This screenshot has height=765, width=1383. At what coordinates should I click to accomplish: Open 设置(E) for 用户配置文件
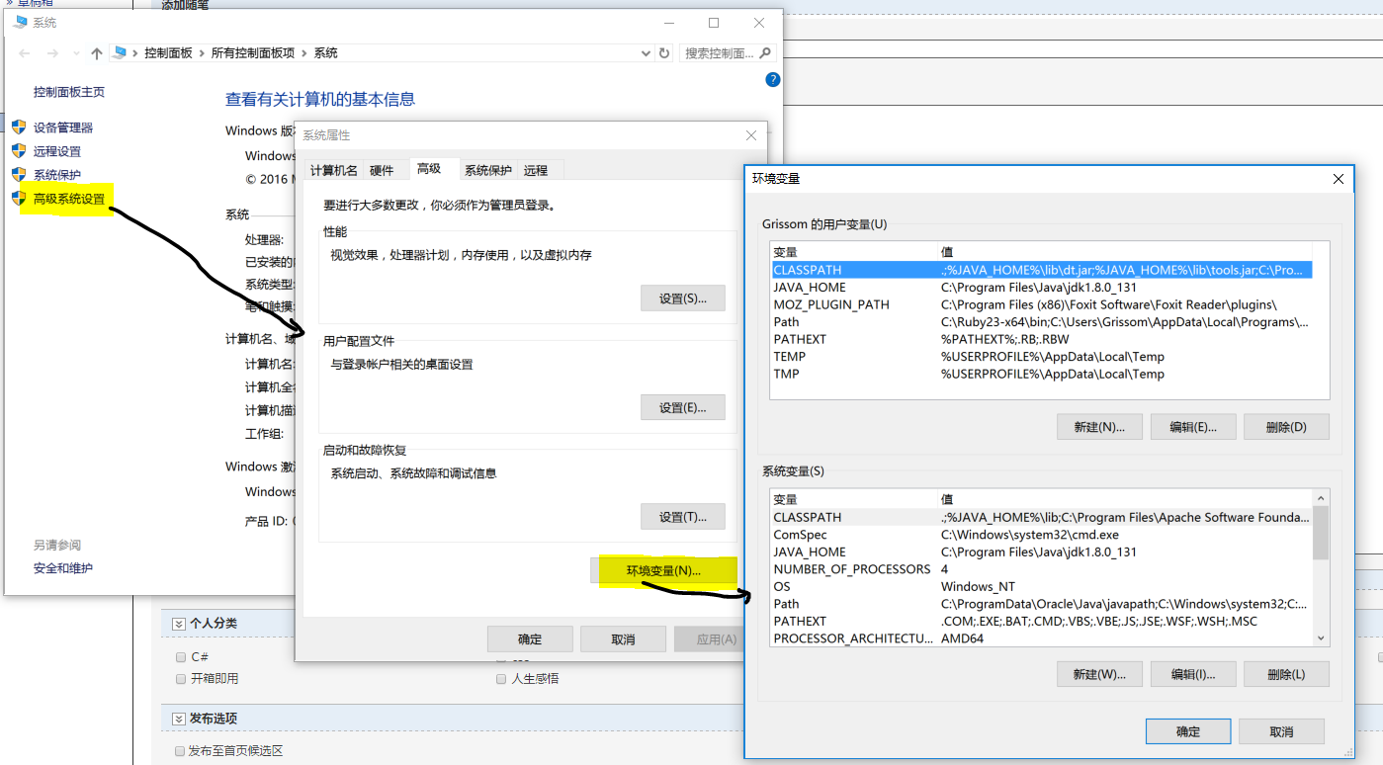tap(683, 407)
